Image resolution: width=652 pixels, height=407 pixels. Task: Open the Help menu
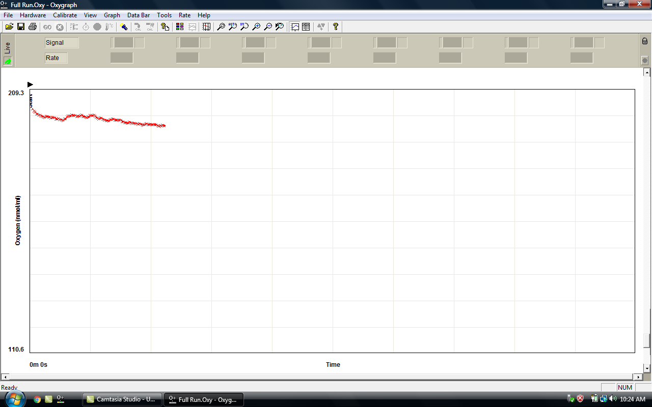pyautogui.click(x=204, y=15)
